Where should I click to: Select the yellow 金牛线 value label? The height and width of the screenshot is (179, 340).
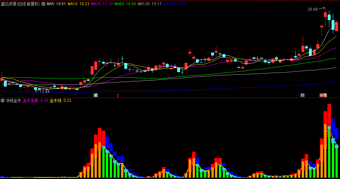point(61,101)
